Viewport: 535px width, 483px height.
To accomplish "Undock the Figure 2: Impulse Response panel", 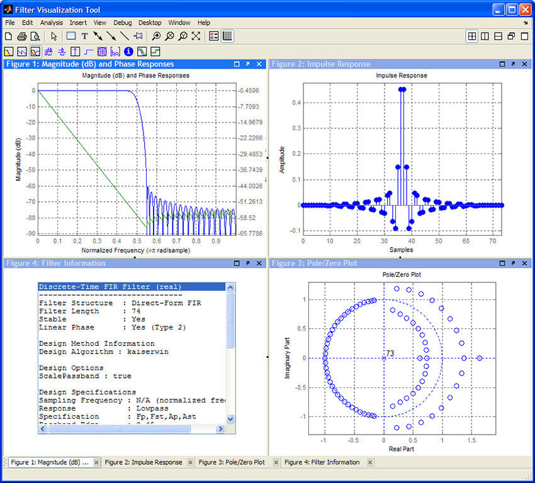I will click(x=514, y=64).
